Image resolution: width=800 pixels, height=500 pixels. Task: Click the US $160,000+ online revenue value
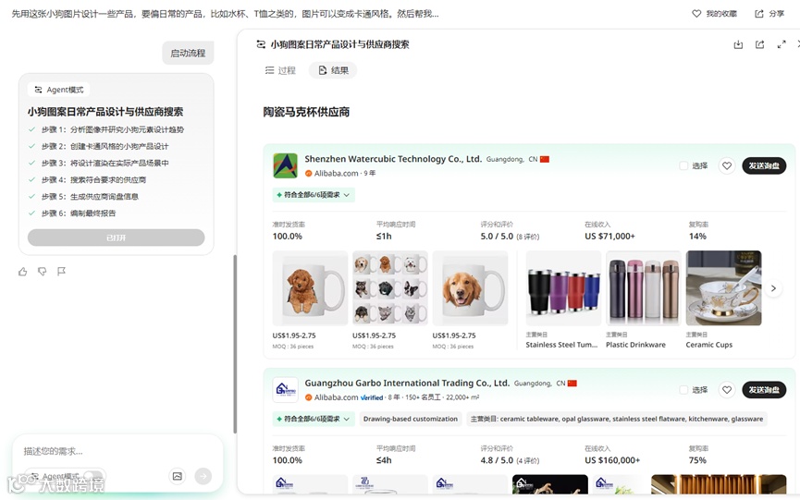[612, 461]
